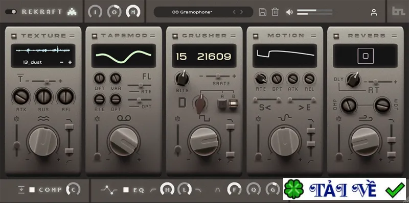Image resolution: width=409 pixels, height=203 pixels.
Task: Click the Crusher sample rate value 21609
Action: pos(214,57)
